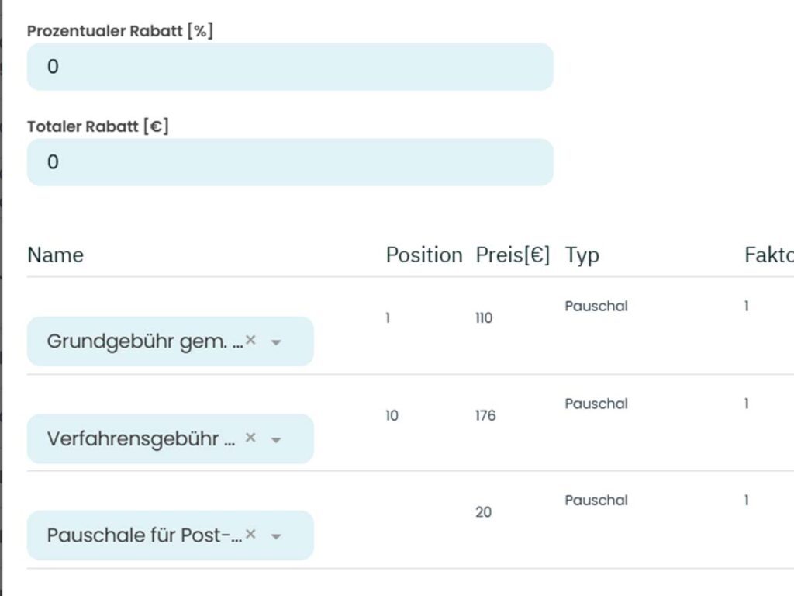Remove the Pauschale für Post chip via × icon
The image size is (794, 596).
pos(250,534)
